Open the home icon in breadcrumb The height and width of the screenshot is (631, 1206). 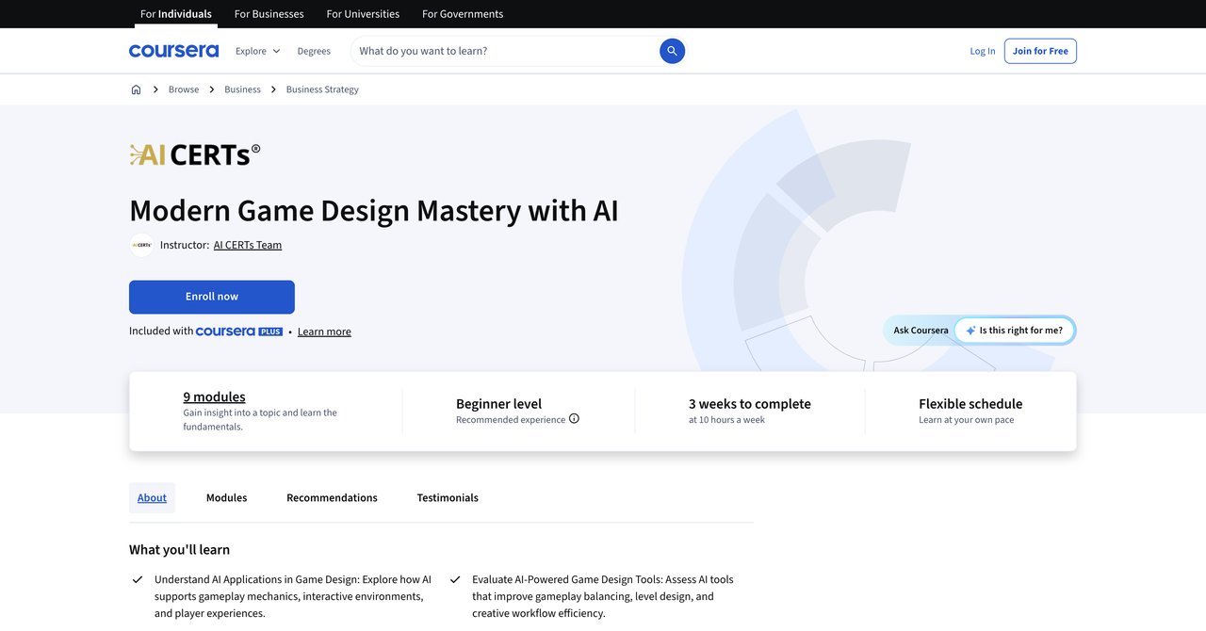click(x=136, y=89)
